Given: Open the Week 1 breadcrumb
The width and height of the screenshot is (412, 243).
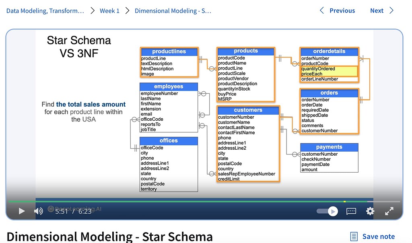Looking at the screenshot, I should [109, 10].
